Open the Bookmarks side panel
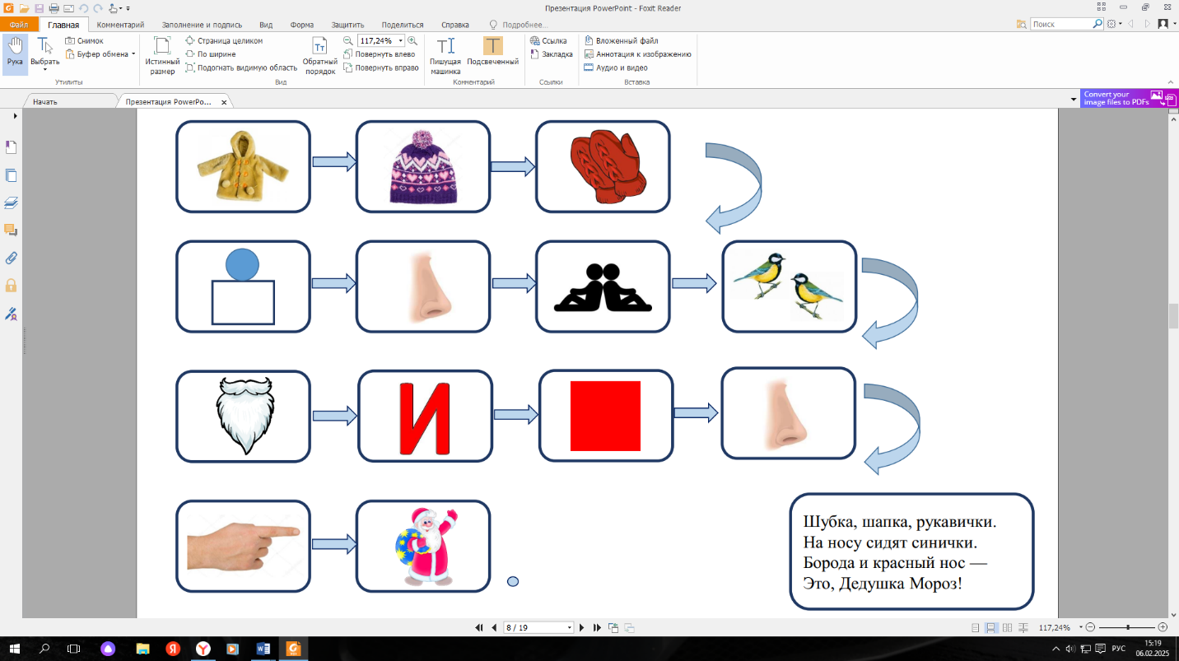Viewport: 1179px width, 661px height. click(12, 147)
